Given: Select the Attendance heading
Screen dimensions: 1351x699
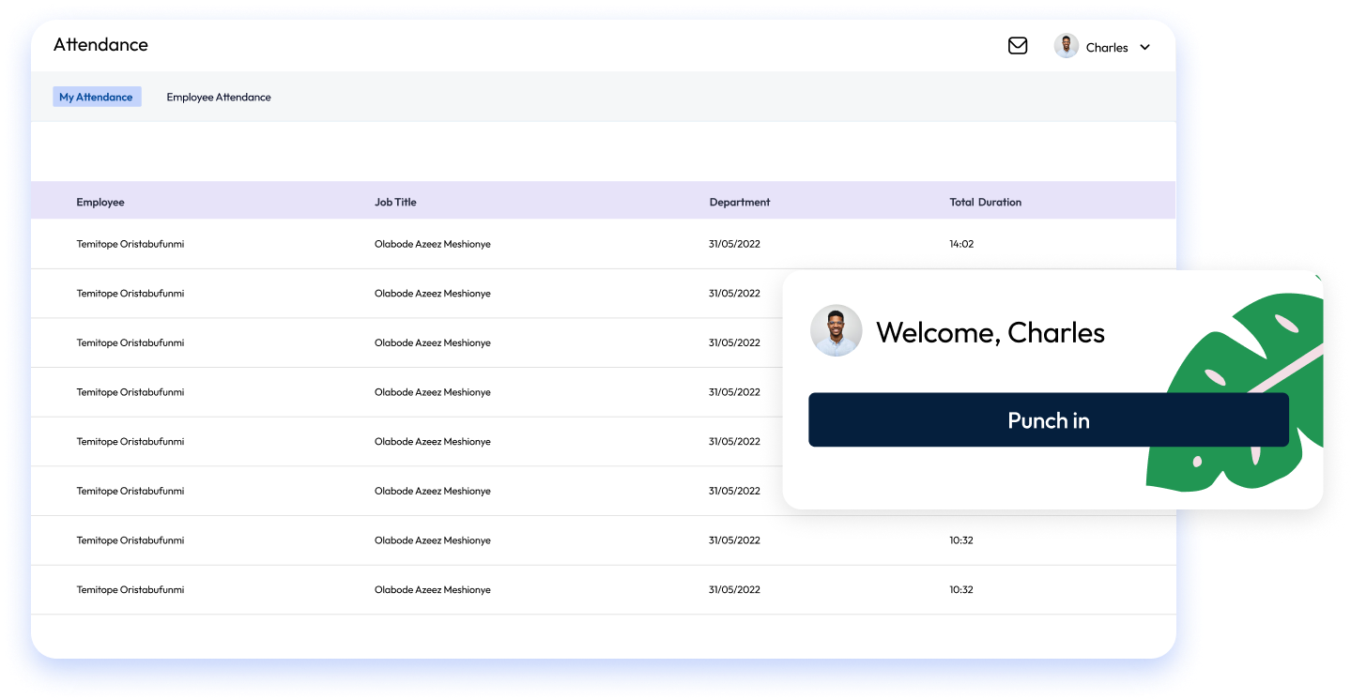Looking at the screenshot, I should pyautogui.click(x=100, y=44).
